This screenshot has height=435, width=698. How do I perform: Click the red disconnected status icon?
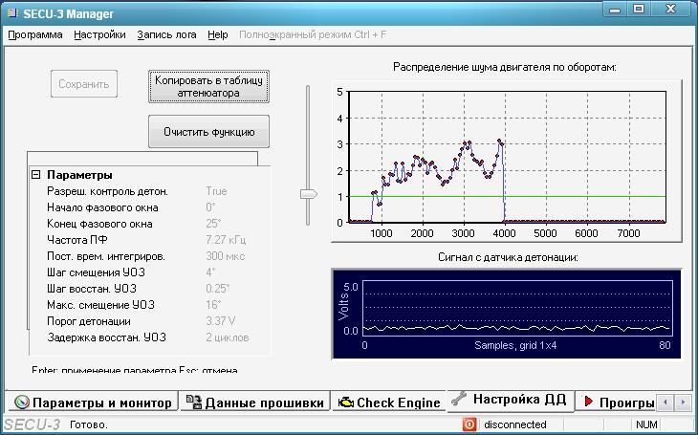pyautogui.click(x=469, y=424)
